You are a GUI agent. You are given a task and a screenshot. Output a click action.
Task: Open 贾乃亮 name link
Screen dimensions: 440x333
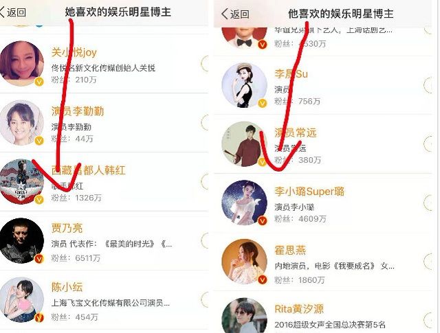[67, 228]
